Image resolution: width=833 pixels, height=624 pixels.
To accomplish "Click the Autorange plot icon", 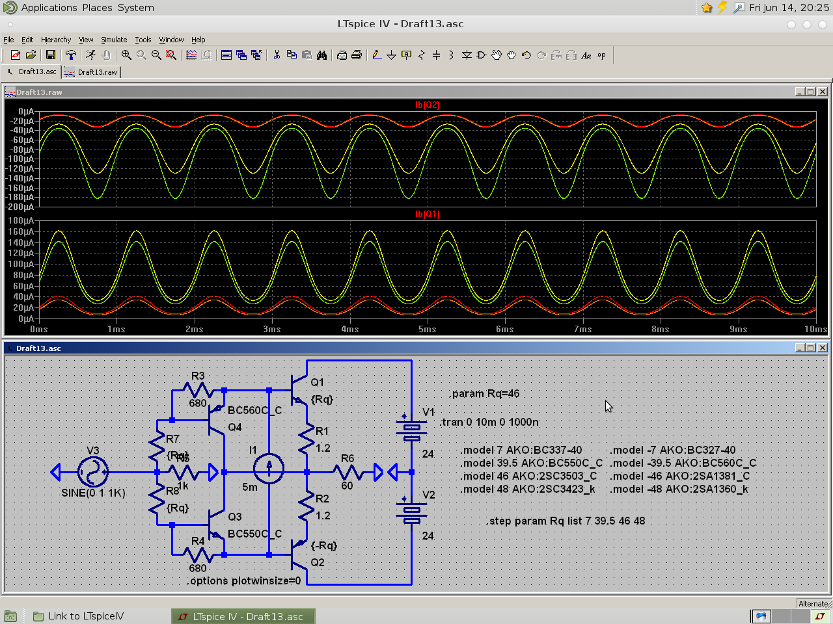I will [191, 55].
